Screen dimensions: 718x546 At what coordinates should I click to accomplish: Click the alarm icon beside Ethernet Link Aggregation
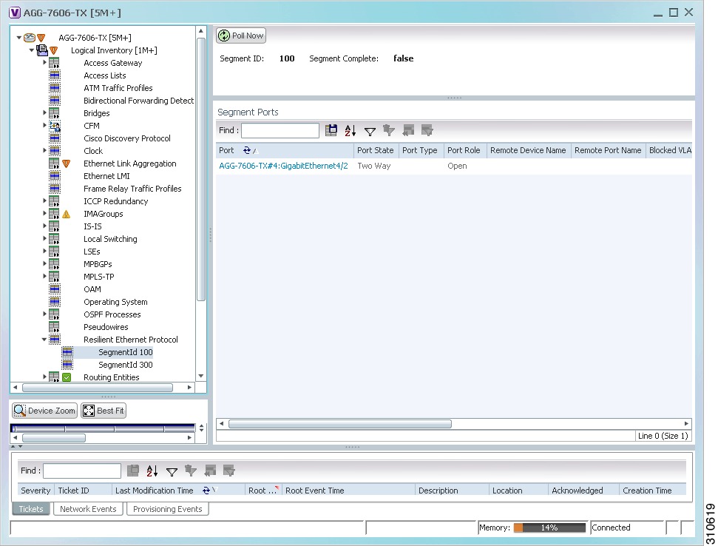tap(67, 164)
